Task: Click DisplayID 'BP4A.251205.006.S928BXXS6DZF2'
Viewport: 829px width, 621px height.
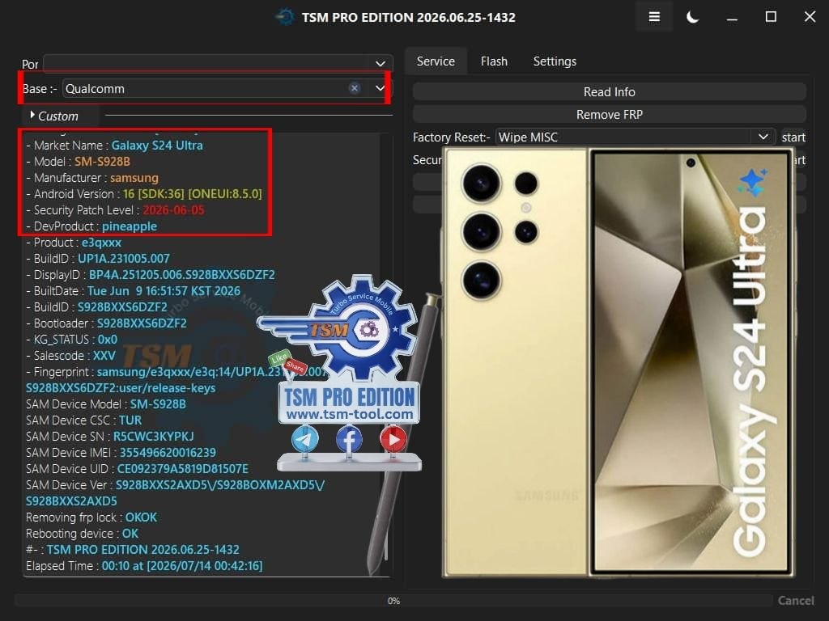Action: [x=182, y=275]
